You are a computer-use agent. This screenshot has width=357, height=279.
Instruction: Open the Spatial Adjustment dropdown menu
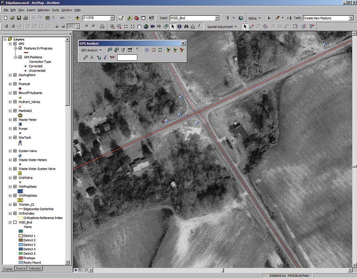[x=222, y=27]
